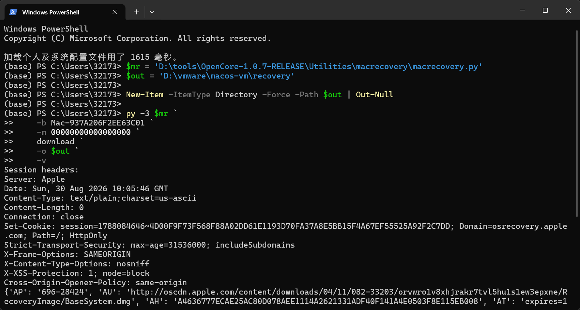Click the word 'download' in the command
Viewport: 580px width, 310px height.
coord(56,142)
